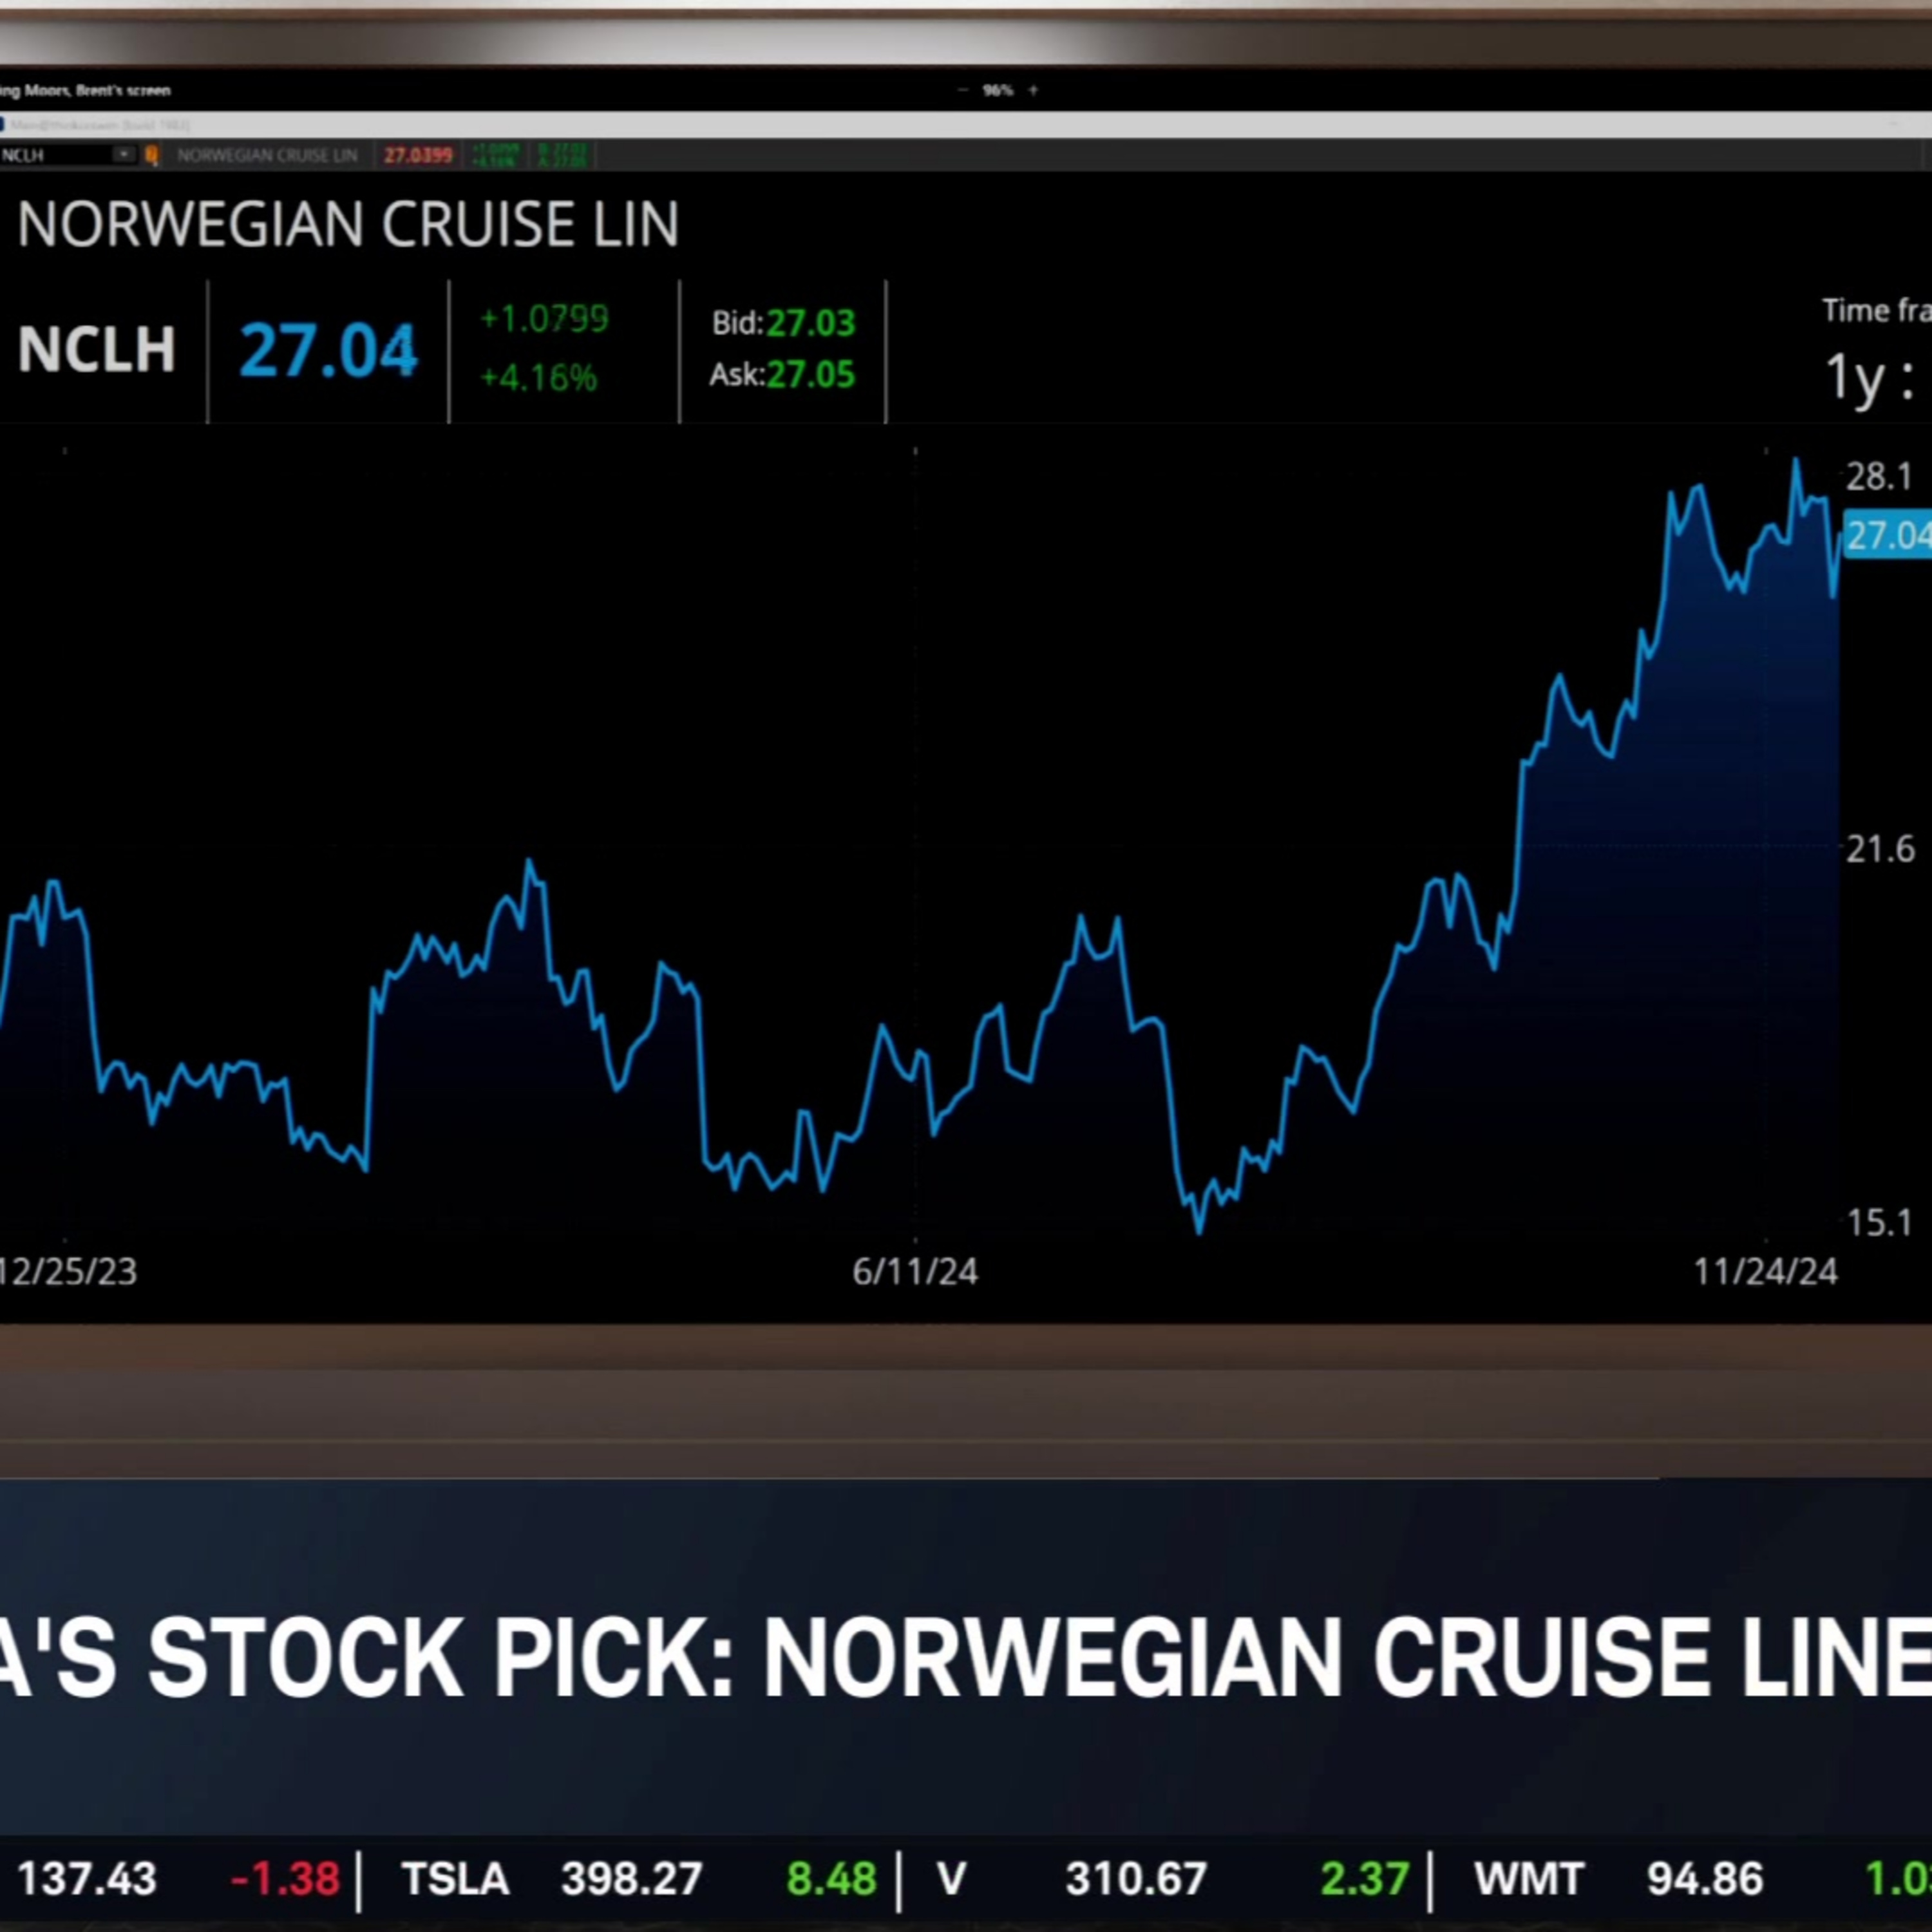Screen dimensions: 1932x1932
Task: Click the orange icon beside symbol box
Action: [x=152, y=155]
